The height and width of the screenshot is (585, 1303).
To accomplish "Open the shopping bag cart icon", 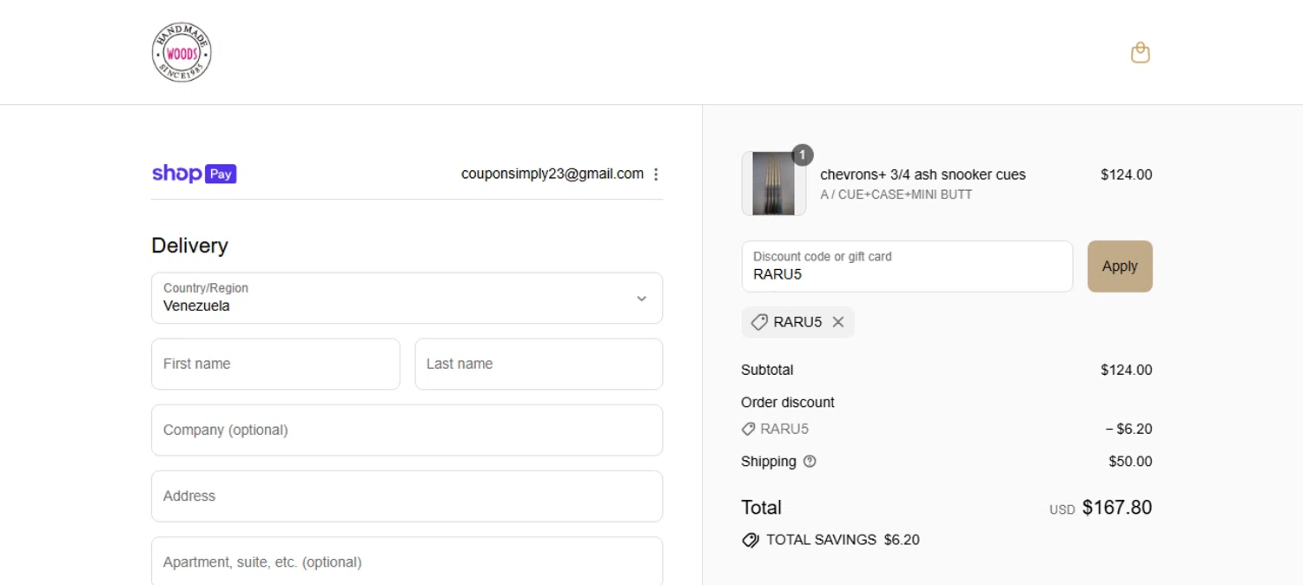I will tap(1141, 53).
